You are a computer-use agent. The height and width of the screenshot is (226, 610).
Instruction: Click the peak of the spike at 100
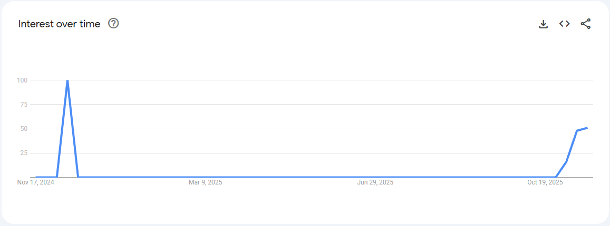(x=67, y=80)
